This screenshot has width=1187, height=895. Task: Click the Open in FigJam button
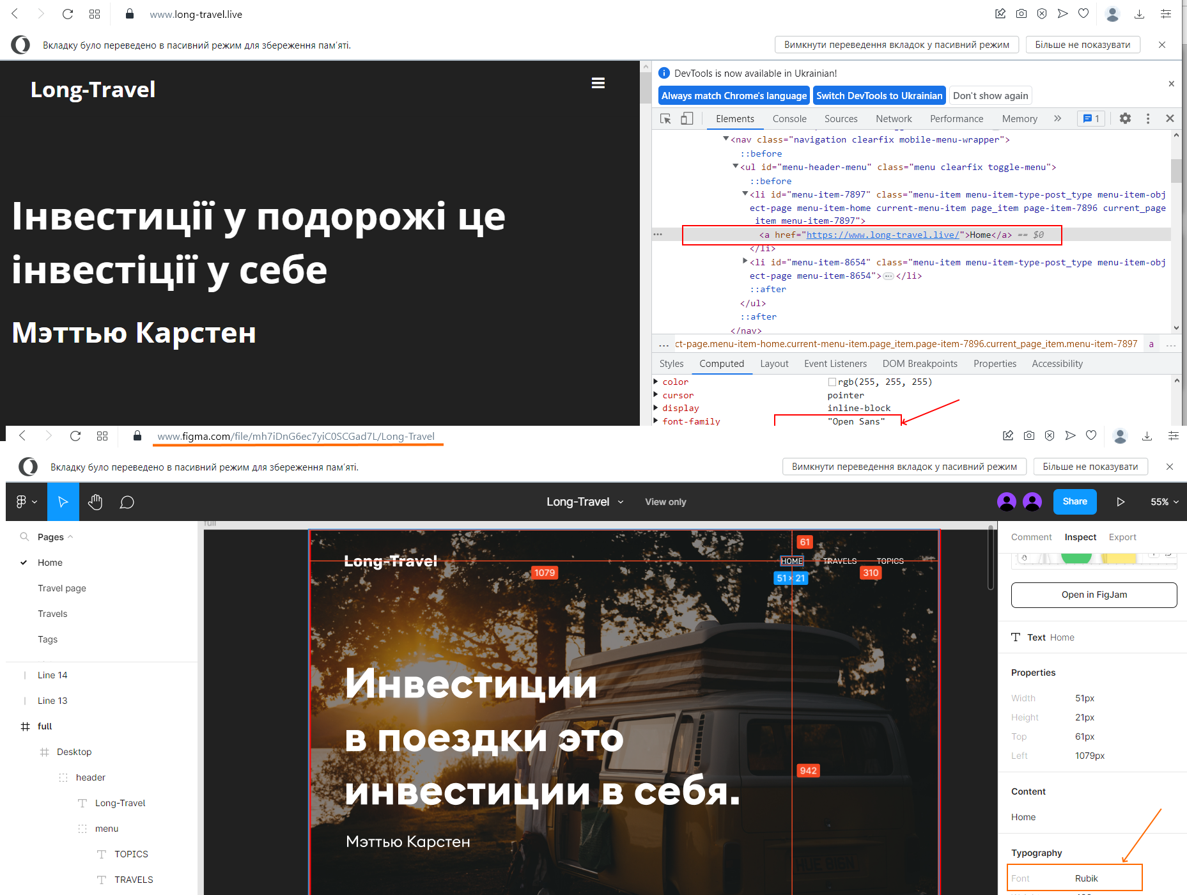point(1094,595)
